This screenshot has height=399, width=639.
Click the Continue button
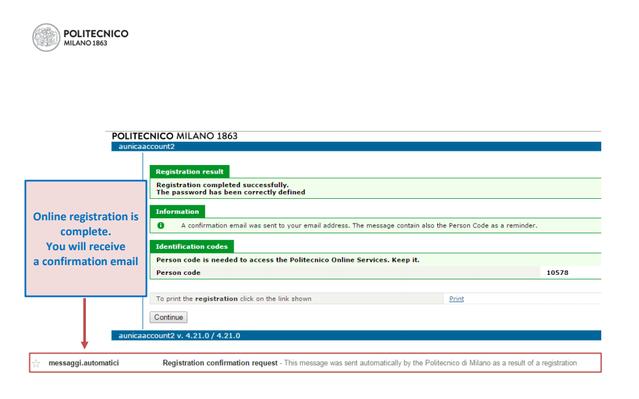click(169, 317)
